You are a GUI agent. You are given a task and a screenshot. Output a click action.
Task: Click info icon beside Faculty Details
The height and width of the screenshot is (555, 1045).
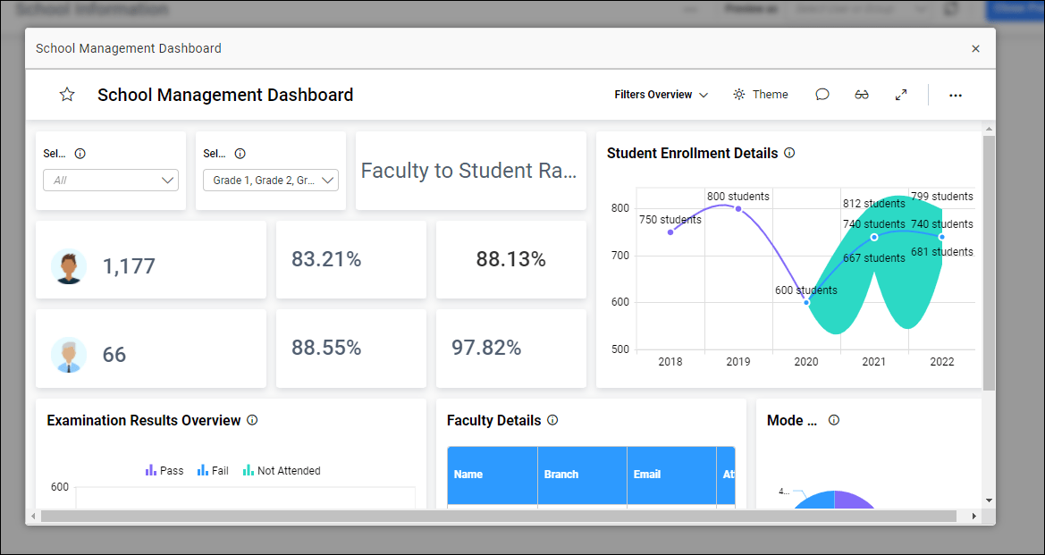pyautogui.click(x=552, y=420)
